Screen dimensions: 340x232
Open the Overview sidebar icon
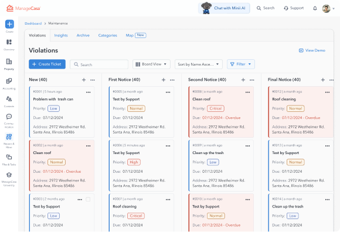(x=9, y=42)
